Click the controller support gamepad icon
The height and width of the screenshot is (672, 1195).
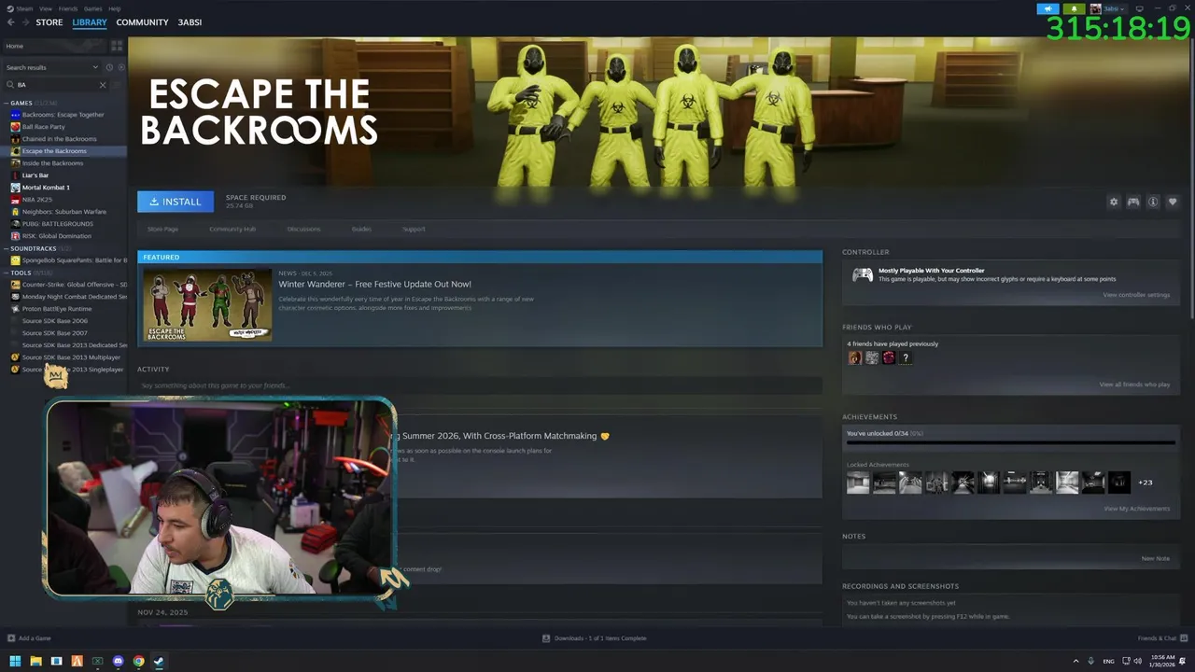tap(1133, 202)
